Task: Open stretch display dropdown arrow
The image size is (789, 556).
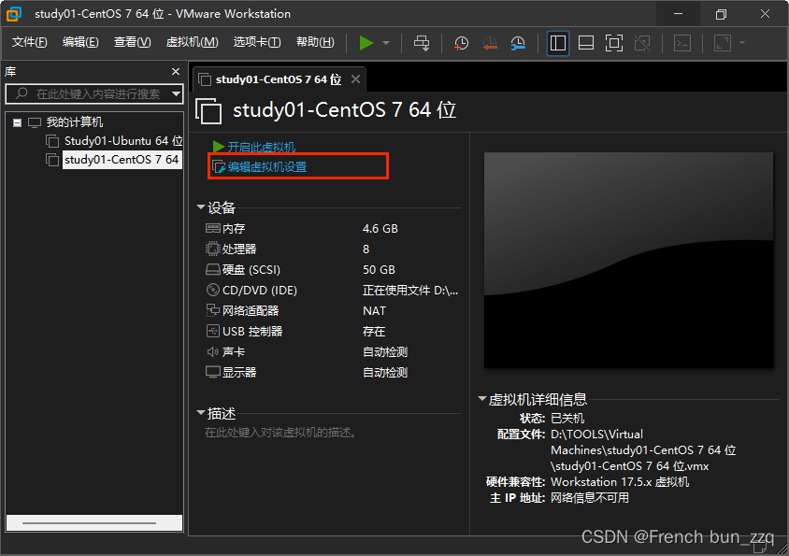Action: [x=742, y=43]
